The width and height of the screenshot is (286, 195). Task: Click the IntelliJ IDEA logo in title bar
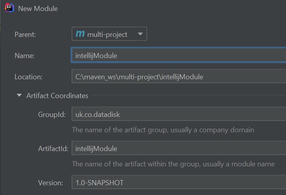9,8
